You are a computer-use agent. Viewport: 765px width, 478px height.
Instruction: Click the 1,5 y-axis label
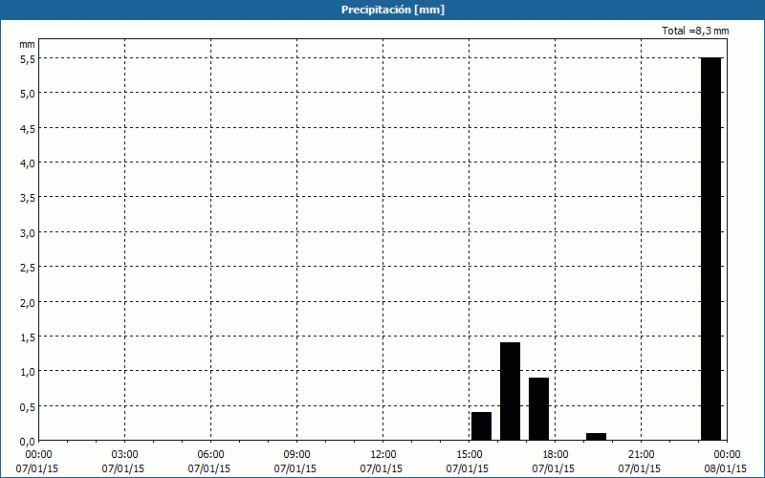pyautogui.click(x=28, y=337)
